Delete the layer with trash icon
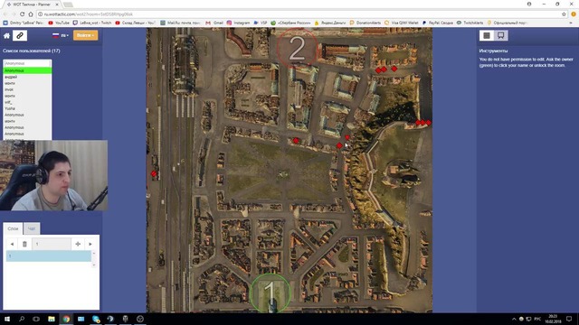This screenshot has width=579, height=325. click(24, 244)
